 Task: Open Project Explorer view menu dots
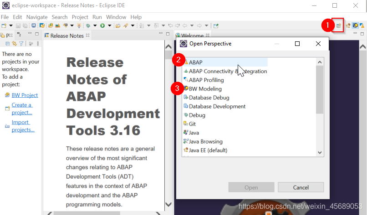[x=38, y=44]
